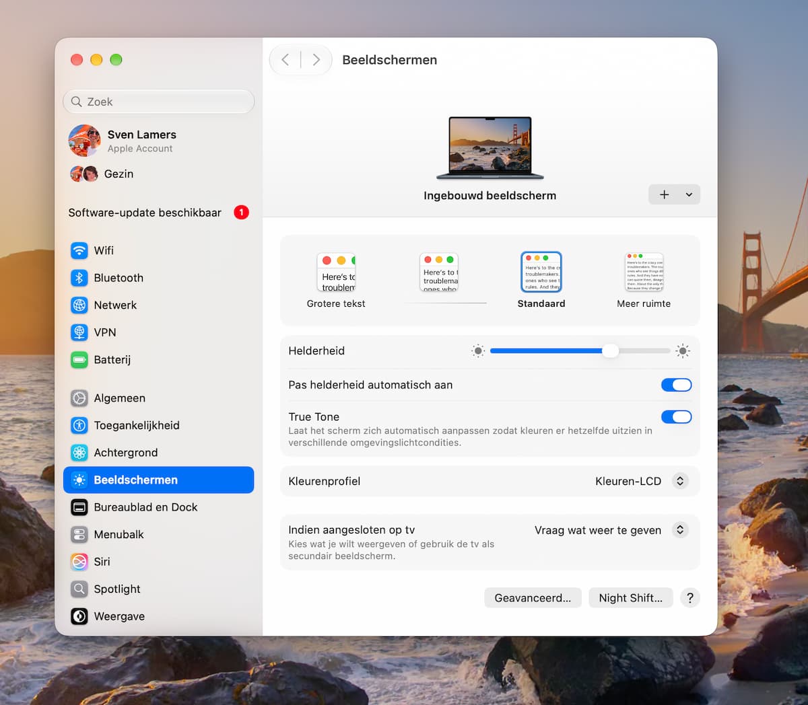Click the Helderheid label text
The height and width of the screenshot is (705, 808).
[x=316, y=350]
